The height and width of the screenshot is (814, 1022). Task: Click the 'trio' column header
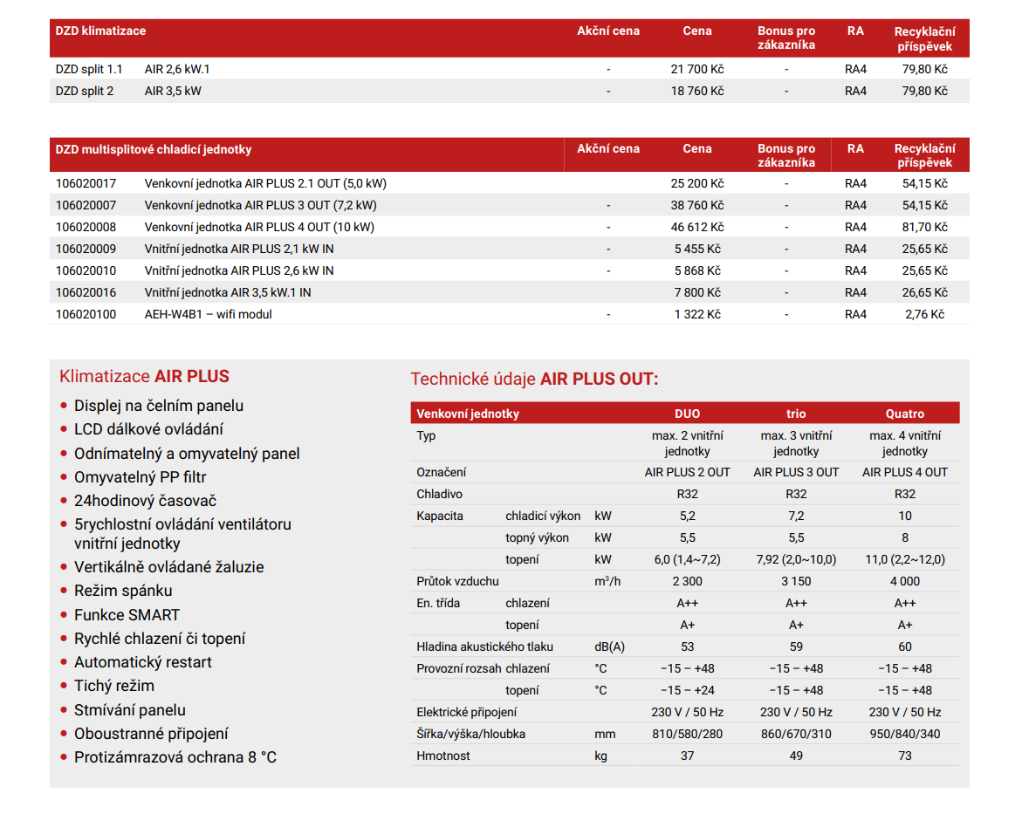pyautogui.click(x=796, y=414)
